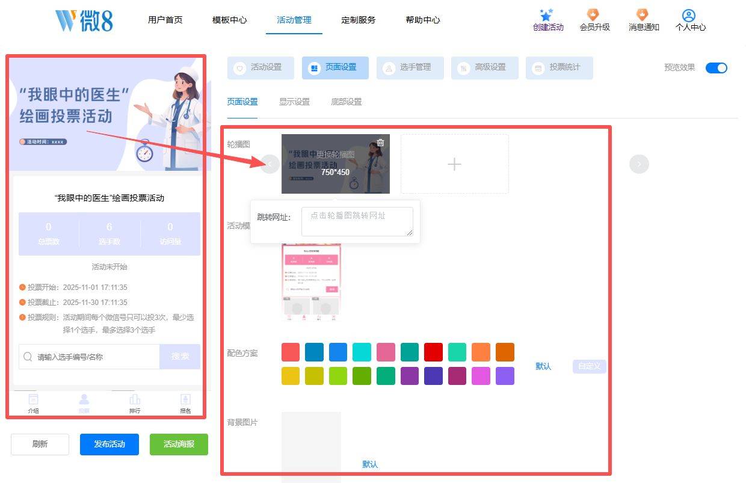Toggle the 预览效果 switch
This screenshot has width=746, height=483.
(717, 67)
